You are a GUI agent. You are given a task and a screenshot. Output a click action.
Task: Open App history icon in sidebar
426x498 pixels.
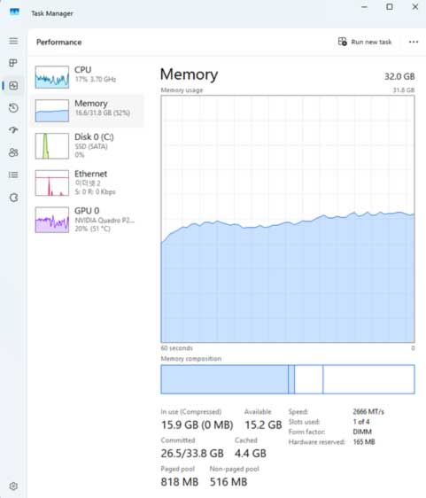pyautogui.click(x=13, y=108)
